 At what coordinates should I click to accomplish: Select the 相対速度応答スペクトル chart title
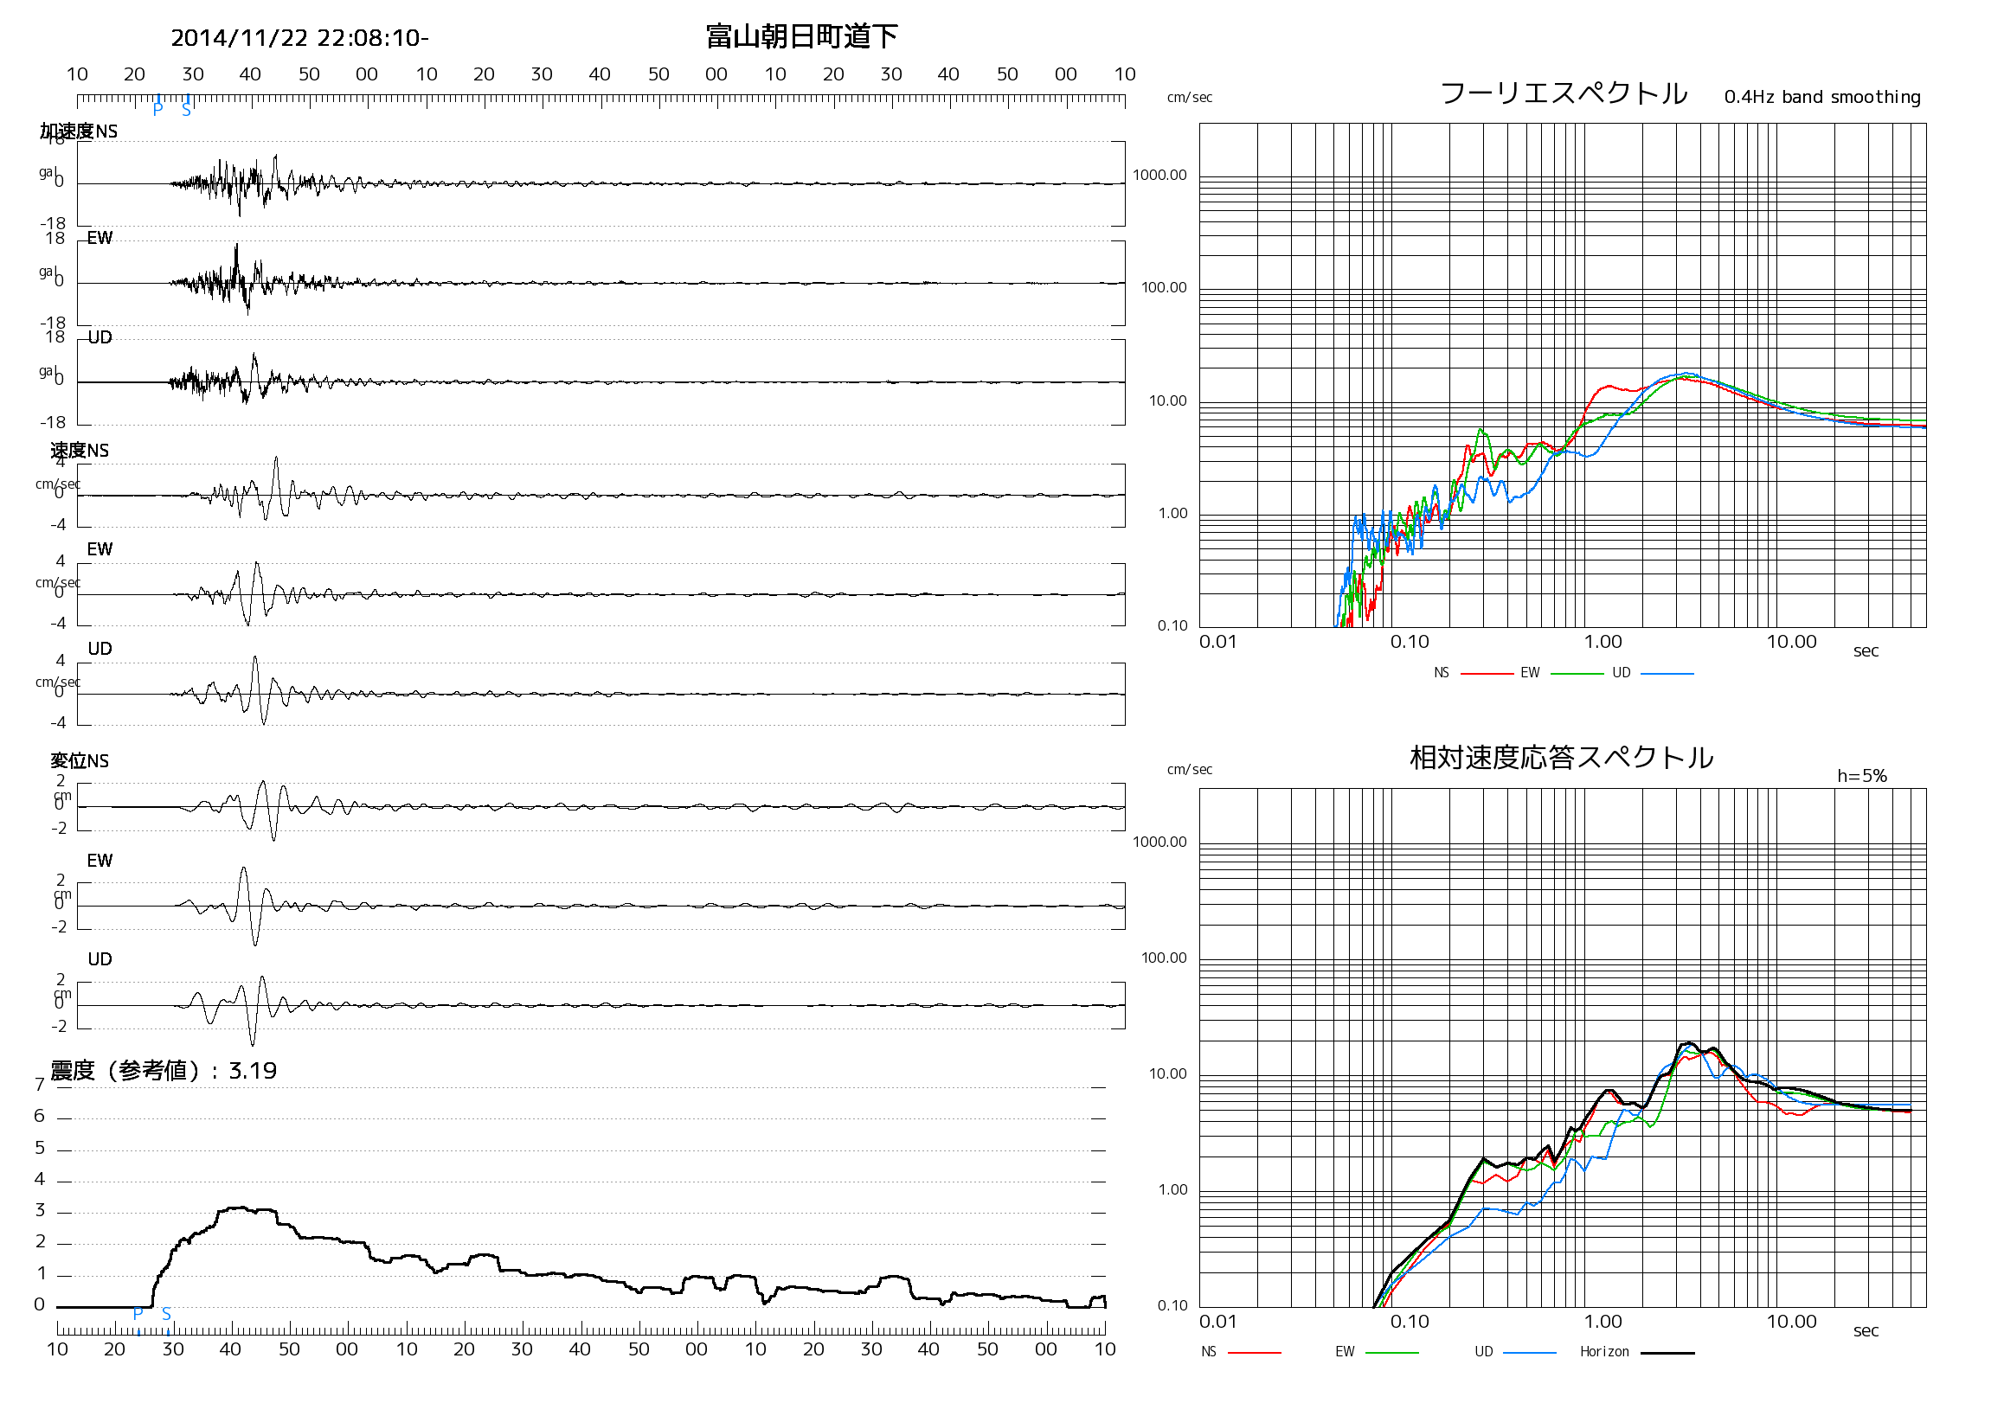click(x=1562, y=756)
